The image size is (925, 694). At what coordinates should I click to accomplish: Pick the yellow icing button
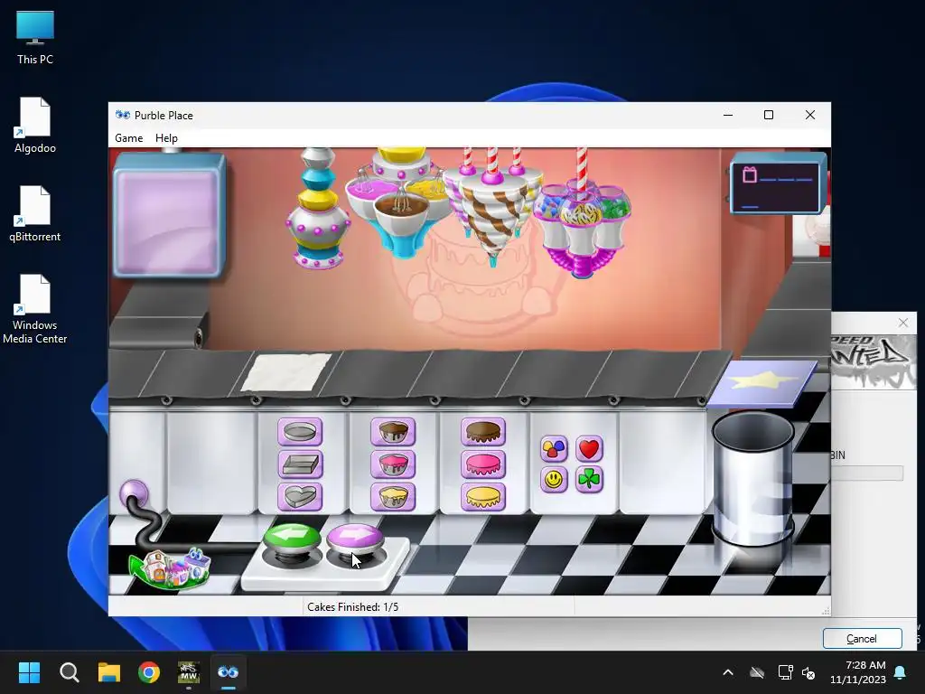tap(483, 496)
